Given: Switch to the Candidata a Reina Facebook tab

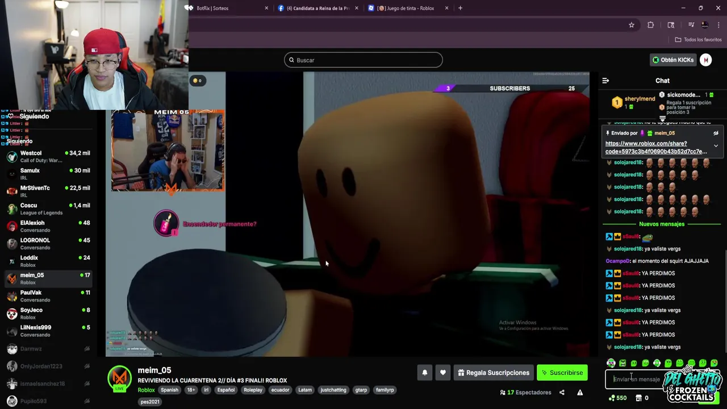Looking at the screenshot, I should click(318, 8).
